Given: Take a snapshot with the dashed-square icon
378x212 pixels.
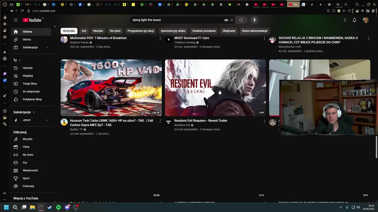Looking at the screenshot, I should (x=333, y=11).
